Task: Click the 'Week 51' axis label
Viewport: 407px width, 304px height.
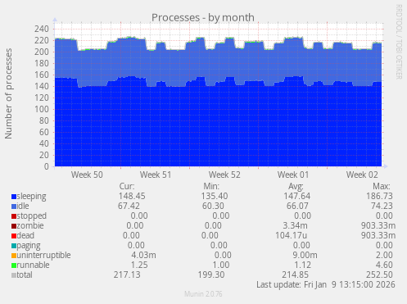Action: click(156, 175)
